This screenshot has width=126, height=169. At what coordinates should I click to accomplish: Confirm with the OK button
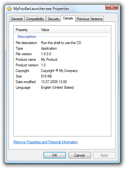pyautogui.click(x=55, y=155)
